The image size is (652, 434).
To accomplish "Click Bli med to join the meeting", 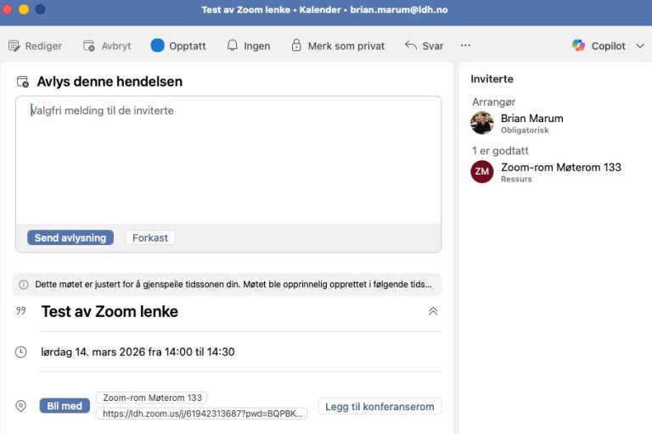I will coord(65,406).
